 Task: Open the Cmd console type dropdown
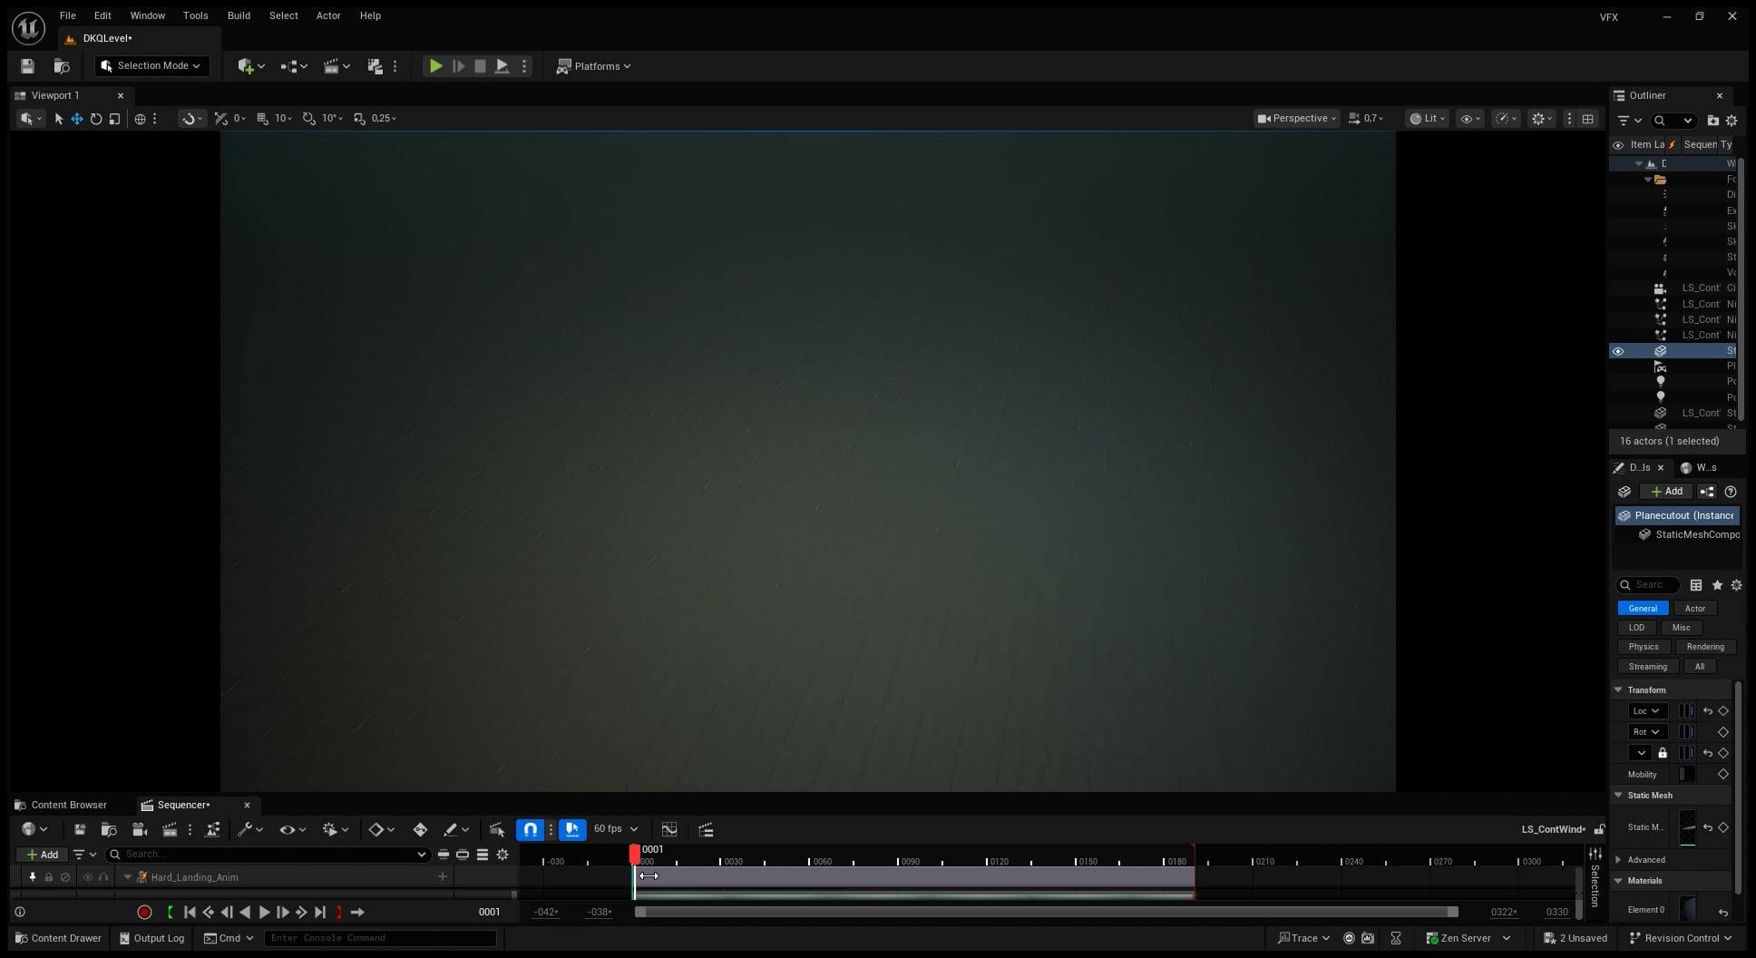[229, 938]
